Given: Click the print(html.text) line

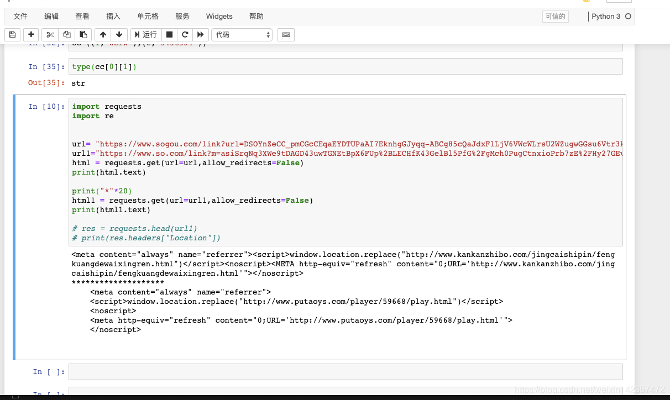Looking at the screenshot, I should click(109, 172).
